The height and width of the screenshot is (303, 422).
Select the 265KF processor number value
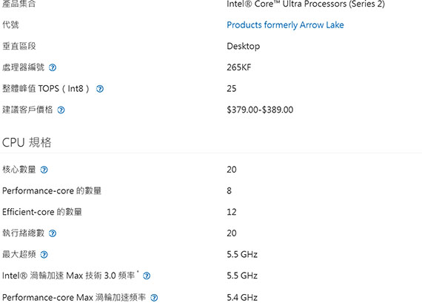(x=238, y=67)
